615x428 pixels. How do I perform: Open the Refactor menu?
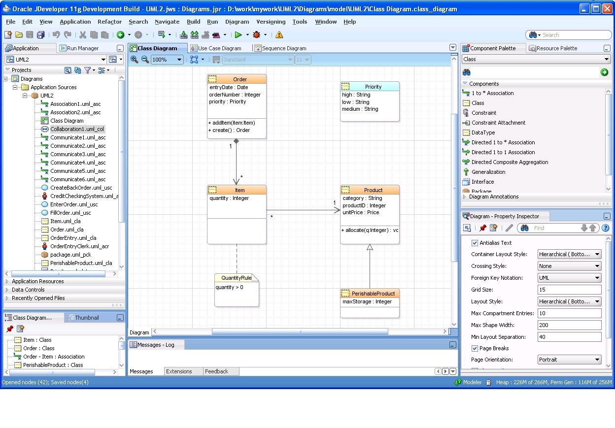point(109,22)
